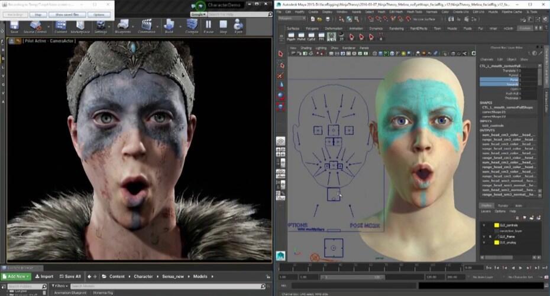This screenshot has height=296, width=550.
Task: Click Options button in recording window
Action: click(99, 14)
